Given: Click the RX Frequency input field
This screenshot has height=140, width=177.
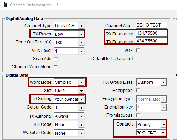Looking at the screenshot, I should click(x=151, y=33).
